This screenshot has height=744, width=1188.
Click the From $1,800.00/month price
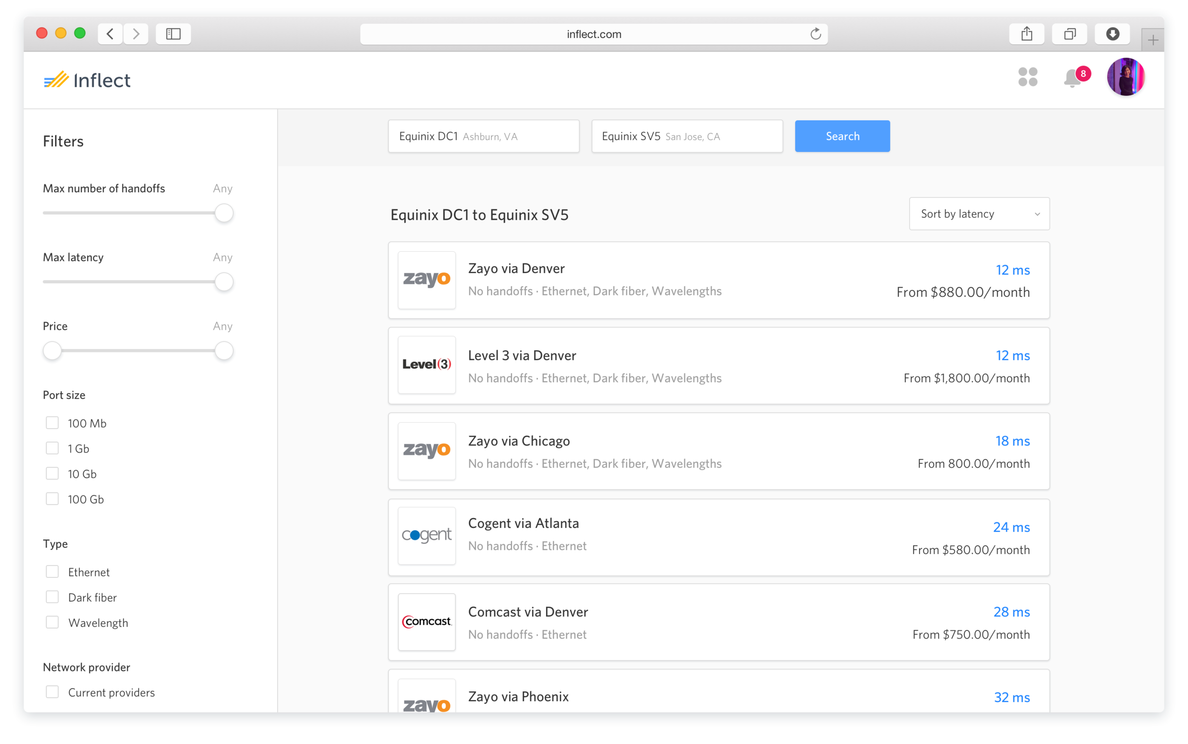pyautogui.click(x=967, y=378)
